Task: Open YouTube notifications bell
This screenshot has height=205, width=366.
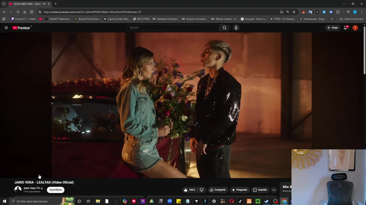Action: 346,28
